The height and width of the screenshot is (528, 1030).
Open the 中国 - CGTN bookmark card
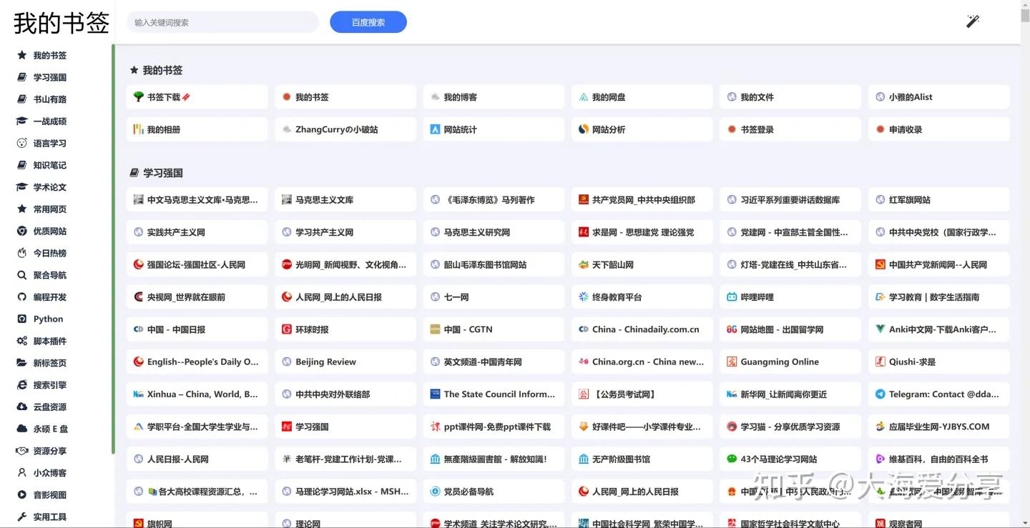494,329
